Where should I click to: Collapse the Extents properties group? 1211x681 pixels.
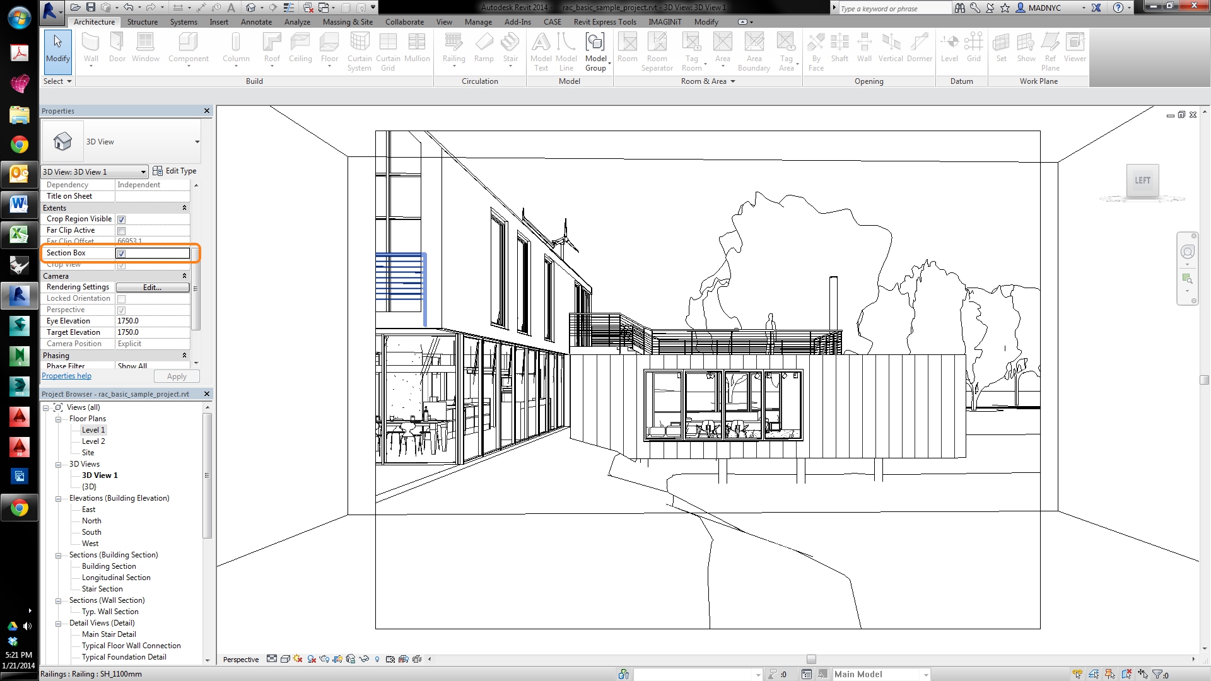click(184, 208)
